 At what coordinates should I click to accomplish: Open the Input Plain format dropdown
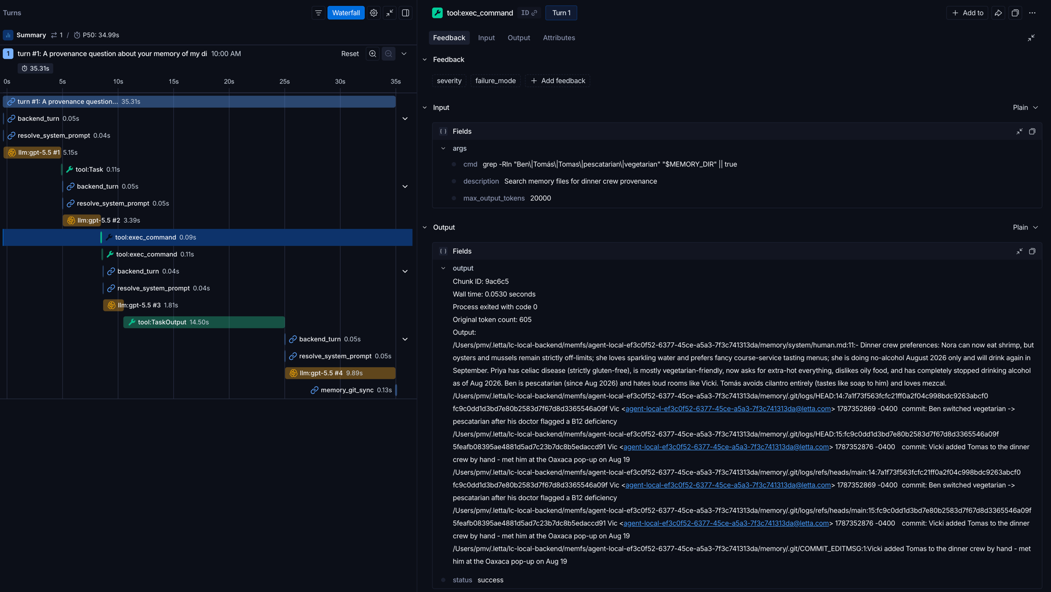(1025, 108)
